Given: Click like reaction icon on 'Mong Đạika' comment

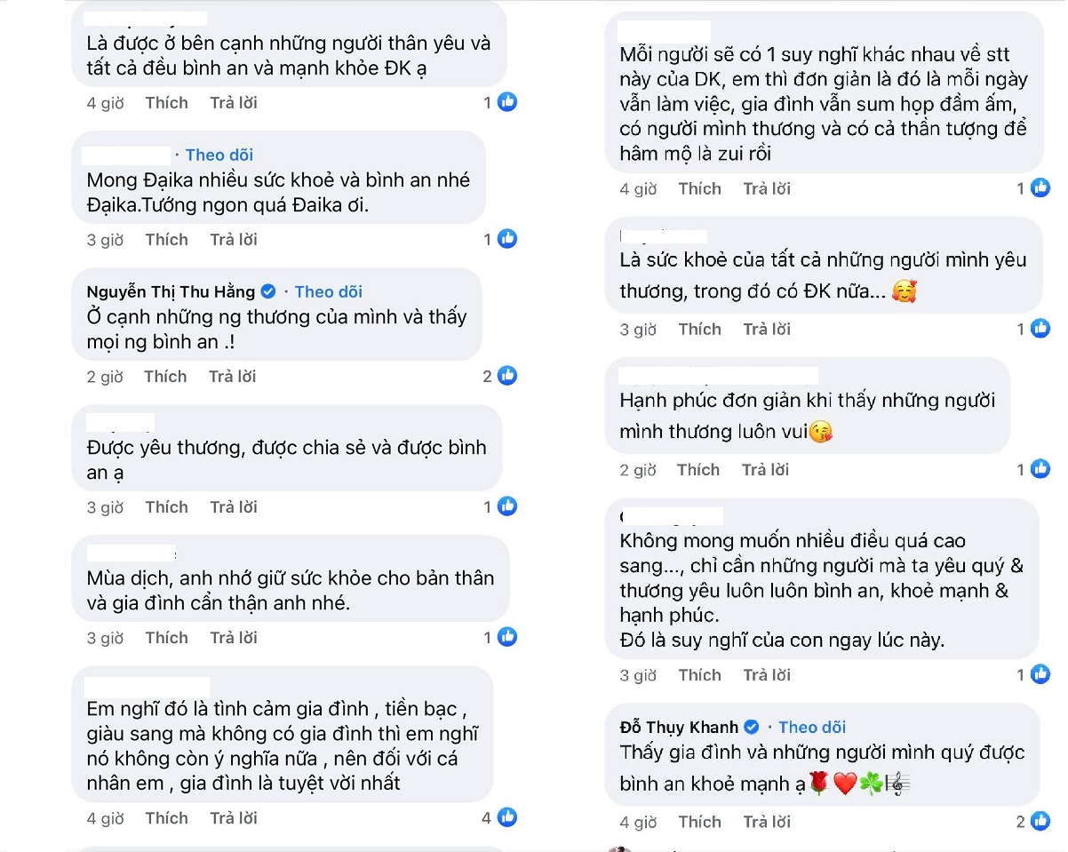Looking at the screenshot, I should point(507,239).
